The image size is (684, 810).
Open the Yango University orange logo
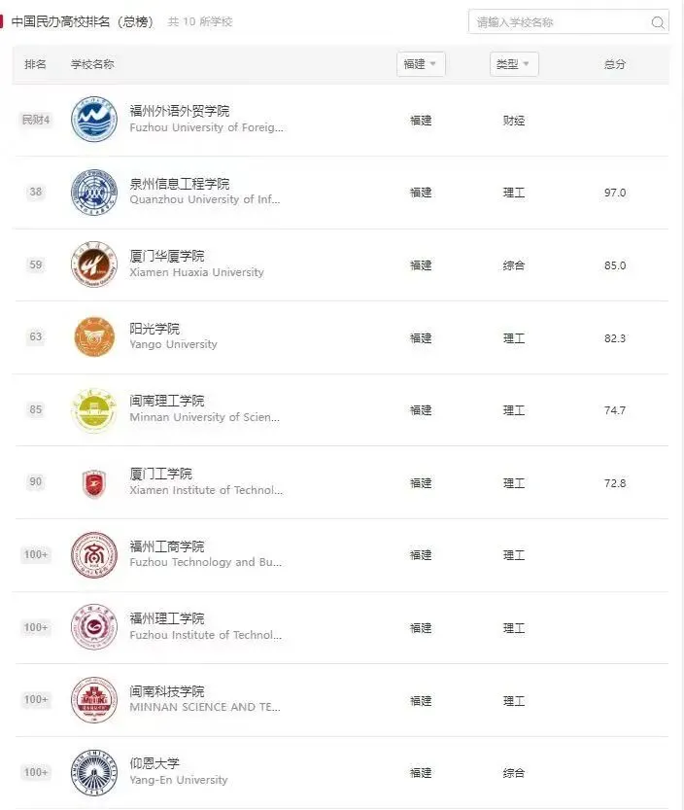(94, 336)
